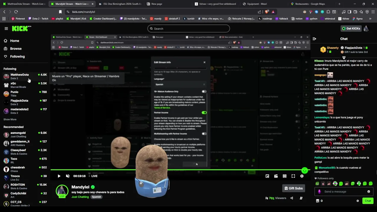
Task: Unmute the stream volume icon
Action: (68, 176)
